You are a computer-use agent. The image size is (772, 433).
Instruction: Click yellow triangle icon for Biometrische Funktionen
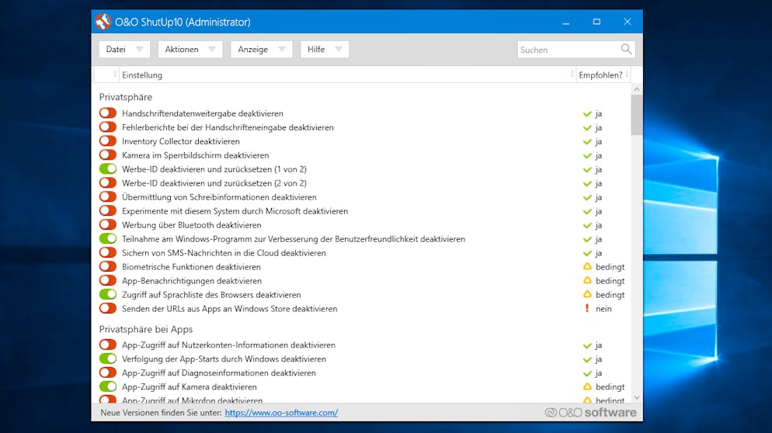[x=587, y=267]
